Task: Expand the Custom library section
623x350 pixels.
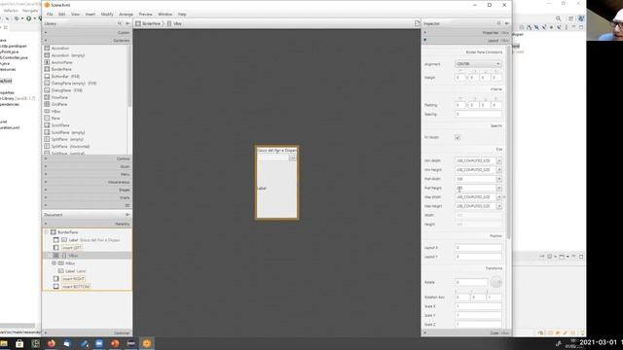Action: (x=87, y=32)
